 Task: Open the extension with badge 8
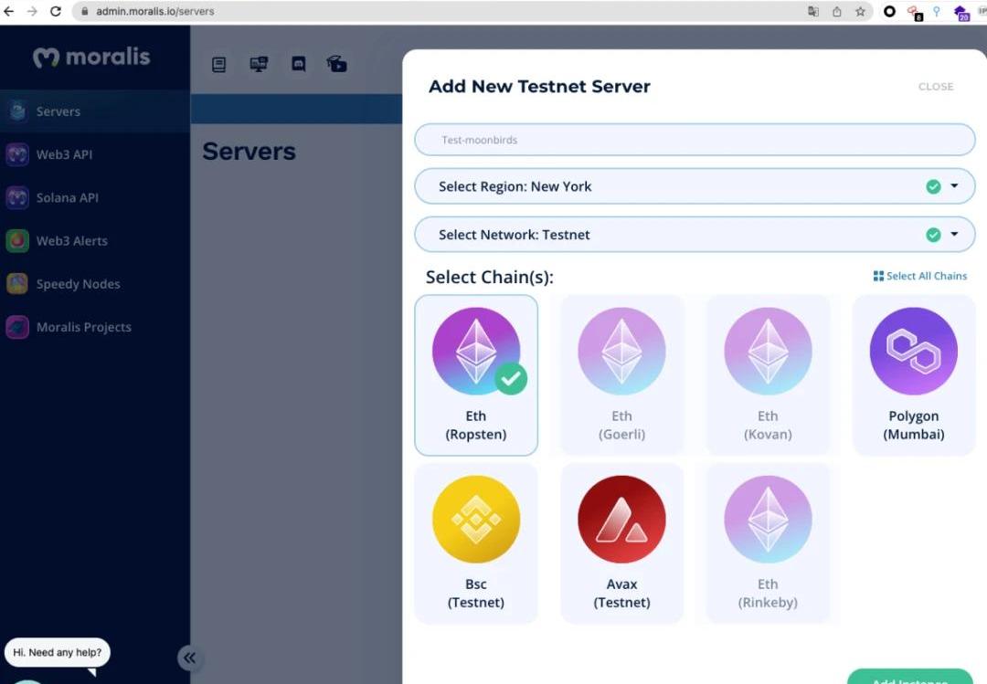[914, 13]
